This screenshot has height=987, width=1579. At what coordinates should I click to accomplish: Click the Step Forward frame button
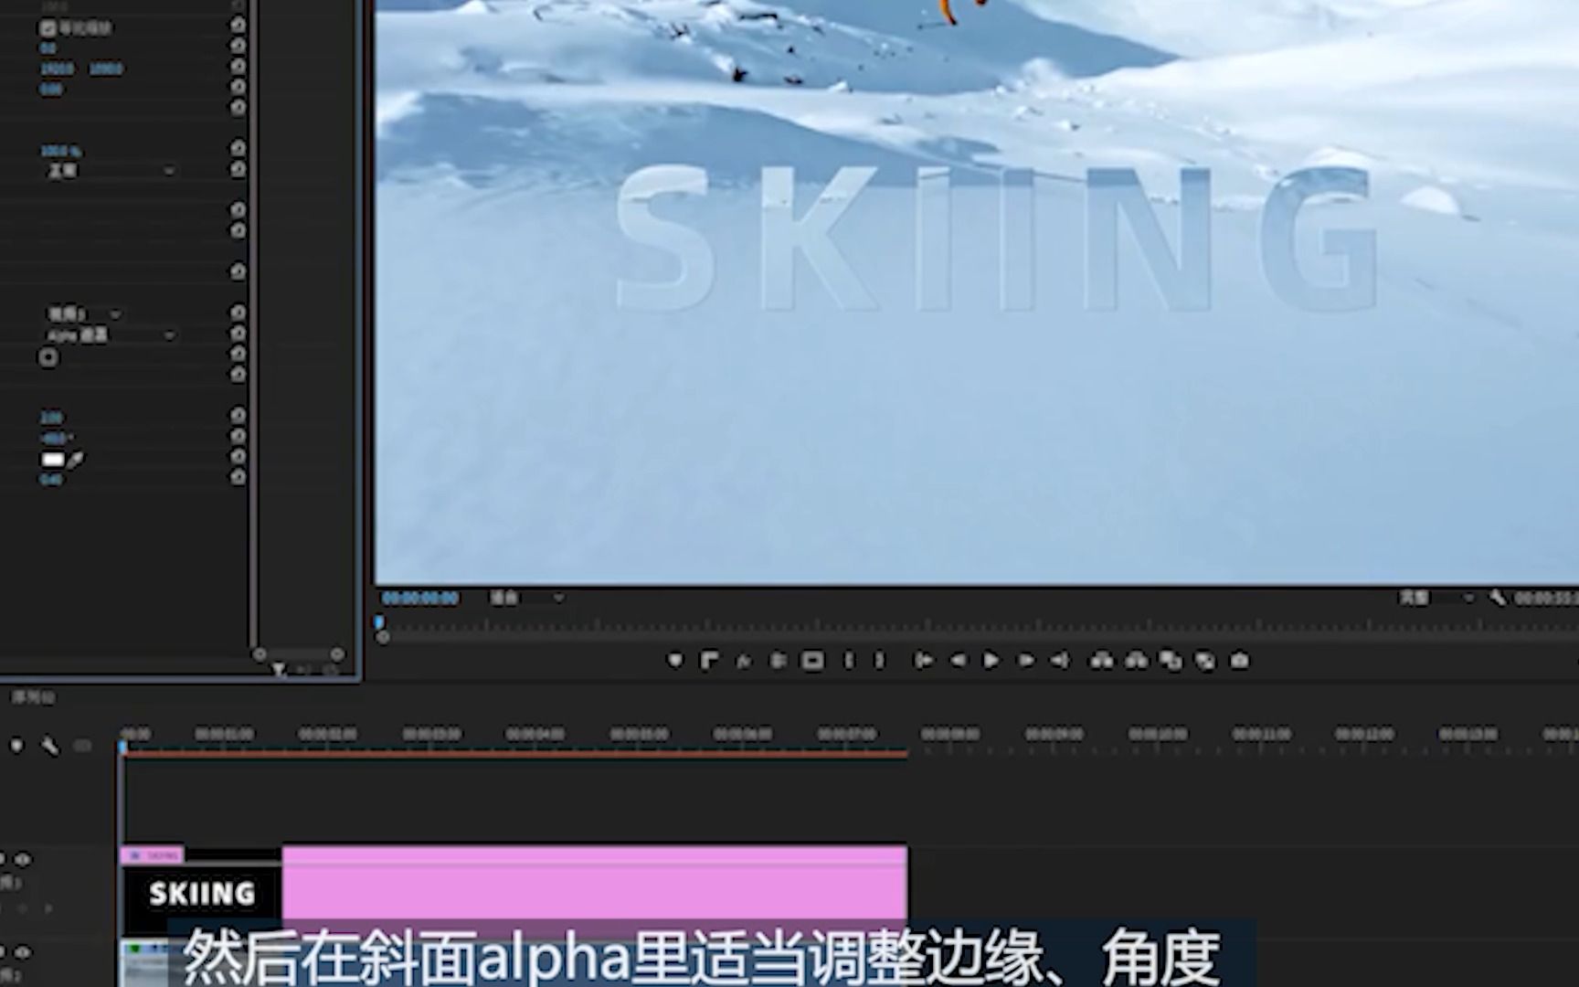point(1028,660)
